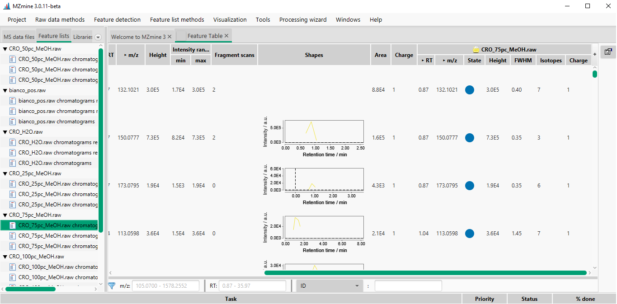The height and width of the screenshot is (304, 617).
Task: Open the feature table parameters icon at top right
Action: click(608, 52)
